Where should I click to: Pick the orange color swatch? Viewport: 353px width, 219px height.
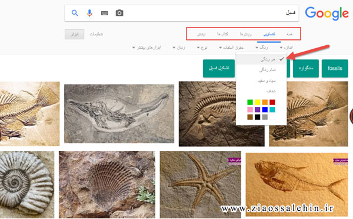pyautogui.click(x=265, y=102)
